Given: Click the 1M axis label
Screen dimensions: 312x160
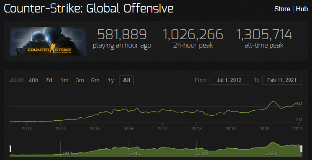Looking at the screenshot, I should [x=299, y=104].
